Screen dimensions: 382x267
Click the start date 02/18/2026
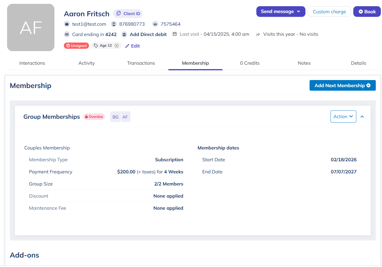tap(344, 160)
